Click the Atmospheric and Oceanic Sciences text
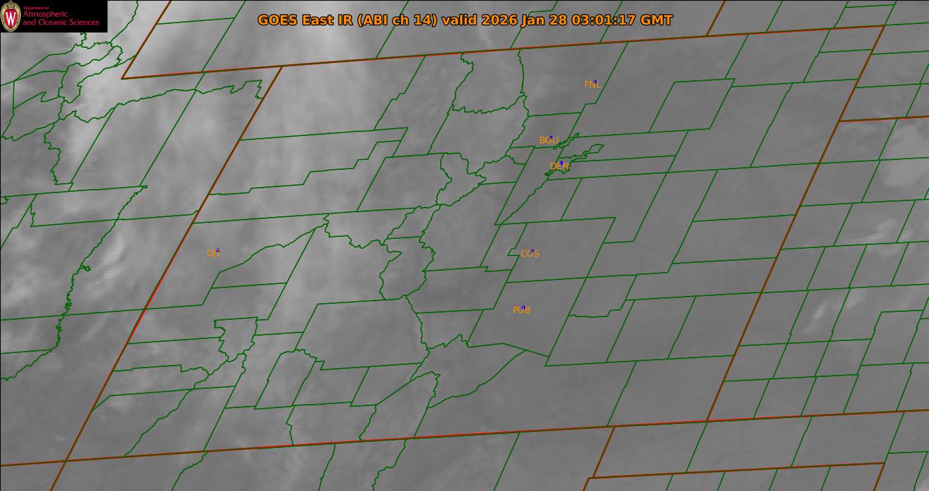Screen dimensions: 929x491 [60, 19]
